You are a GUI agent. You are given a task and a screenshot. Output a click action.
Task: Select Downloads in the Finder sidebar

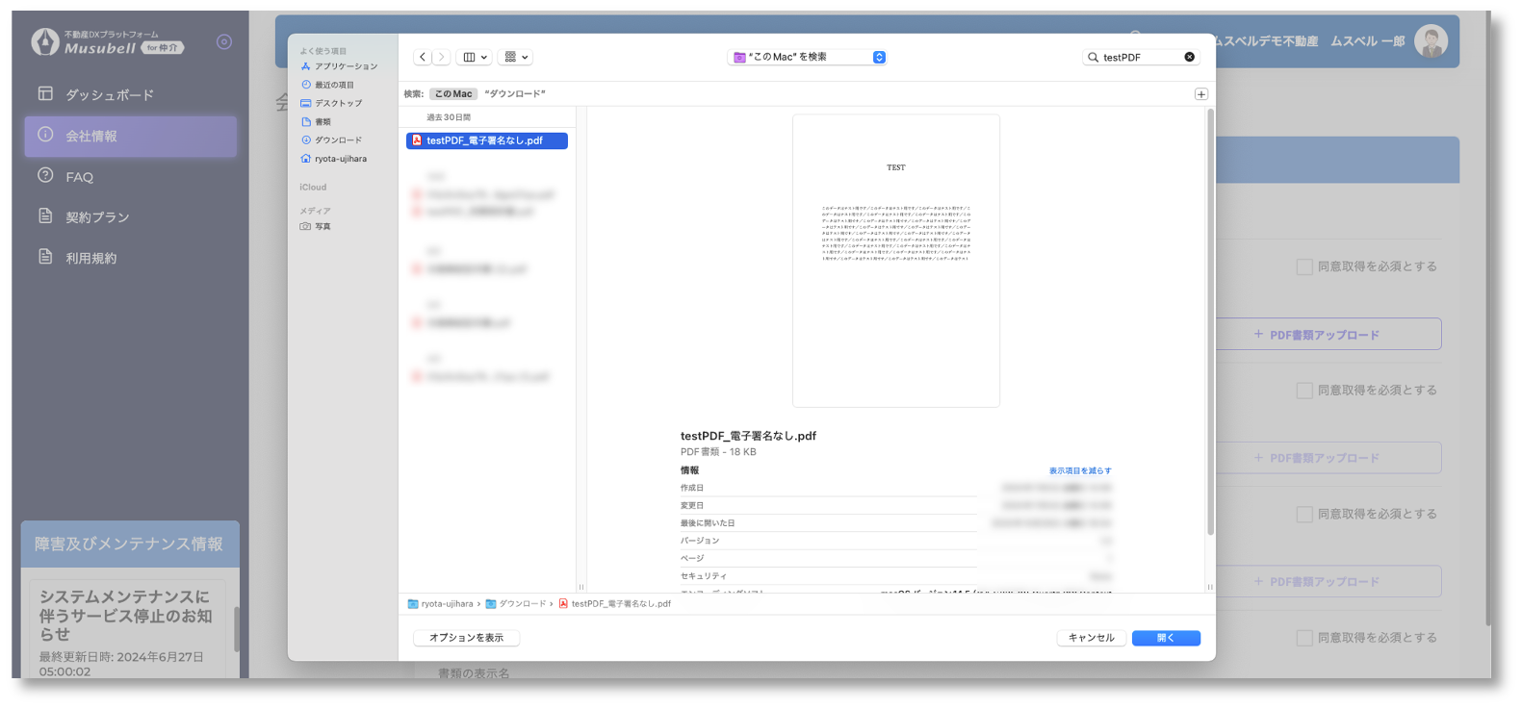[337, 140]
